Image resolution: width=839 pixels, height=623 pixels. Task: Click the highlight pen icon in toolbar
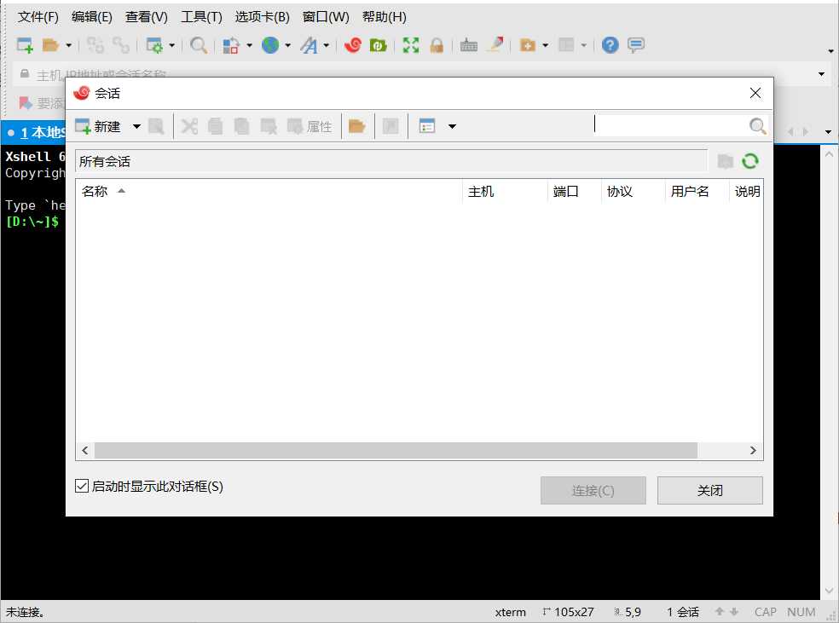pyautogui.click(x=495, y=45)
